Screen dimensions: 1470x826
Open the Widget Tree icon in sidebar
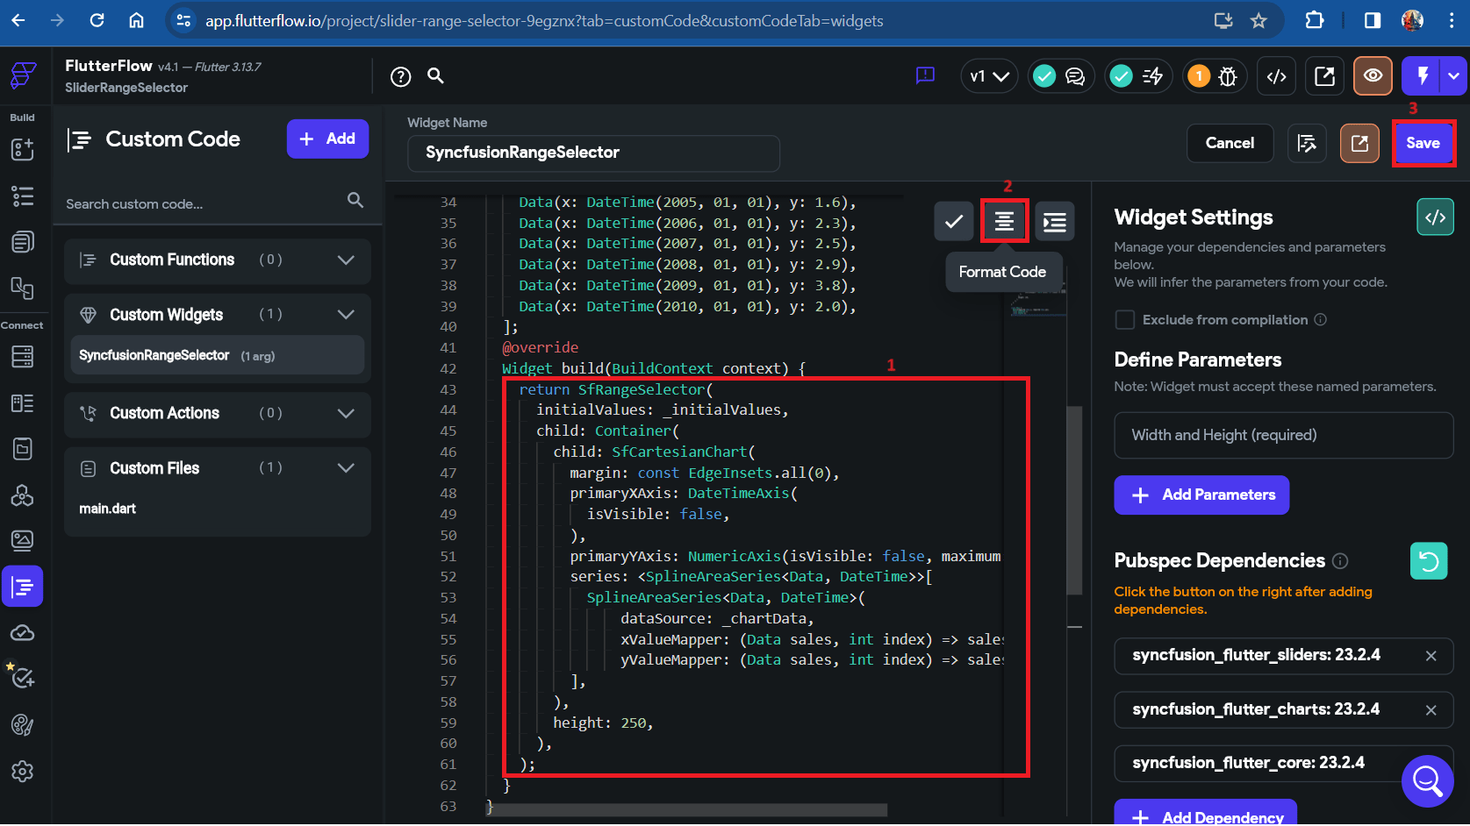pos(22,196)
